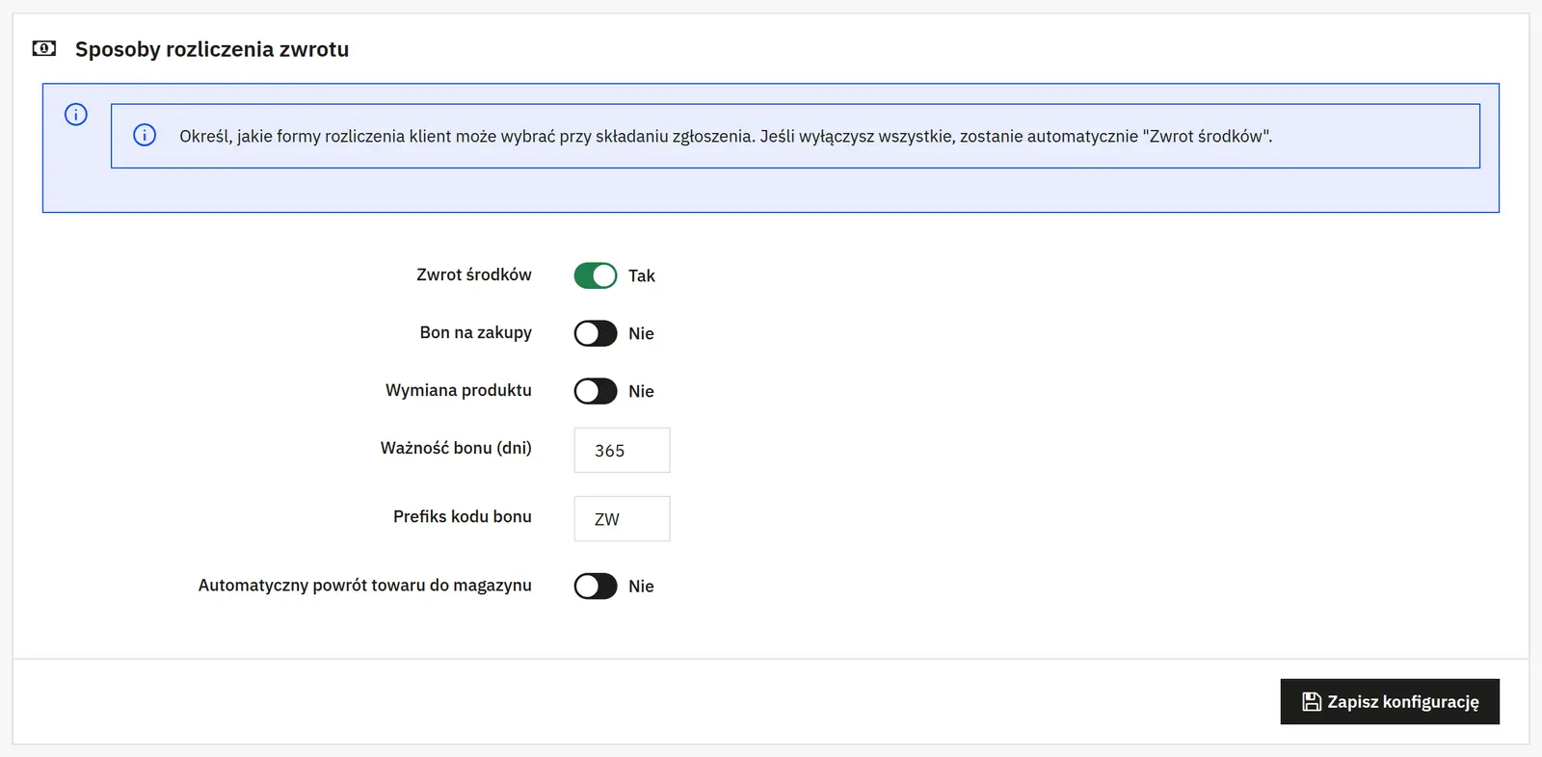This screenshot has width=1542, height=757.
Task: Turn on the Wymiana produktu switch
Action: point(596,391)
